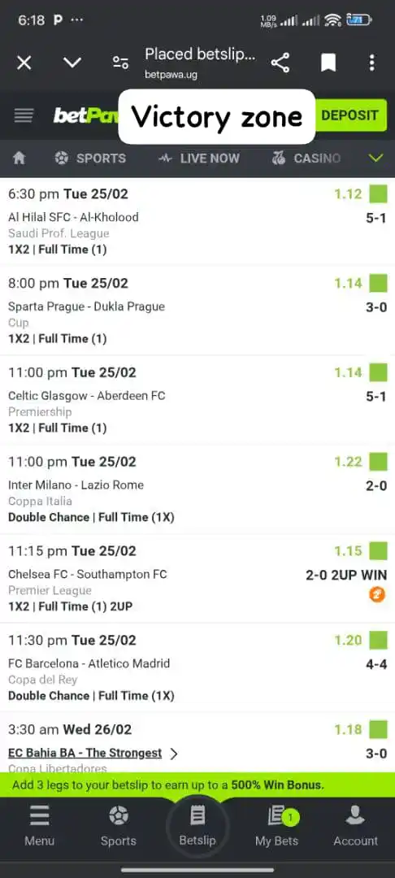
Task: Open site settings tune icon near URL
Action: click(x=120, y=63)
